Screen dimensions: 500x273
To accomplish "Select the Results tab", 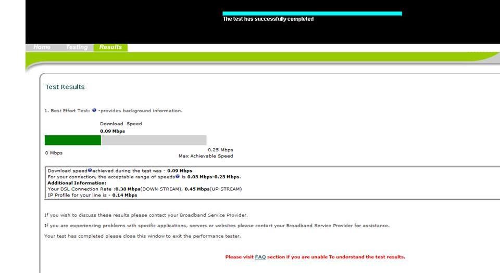I will pos(110,47).
